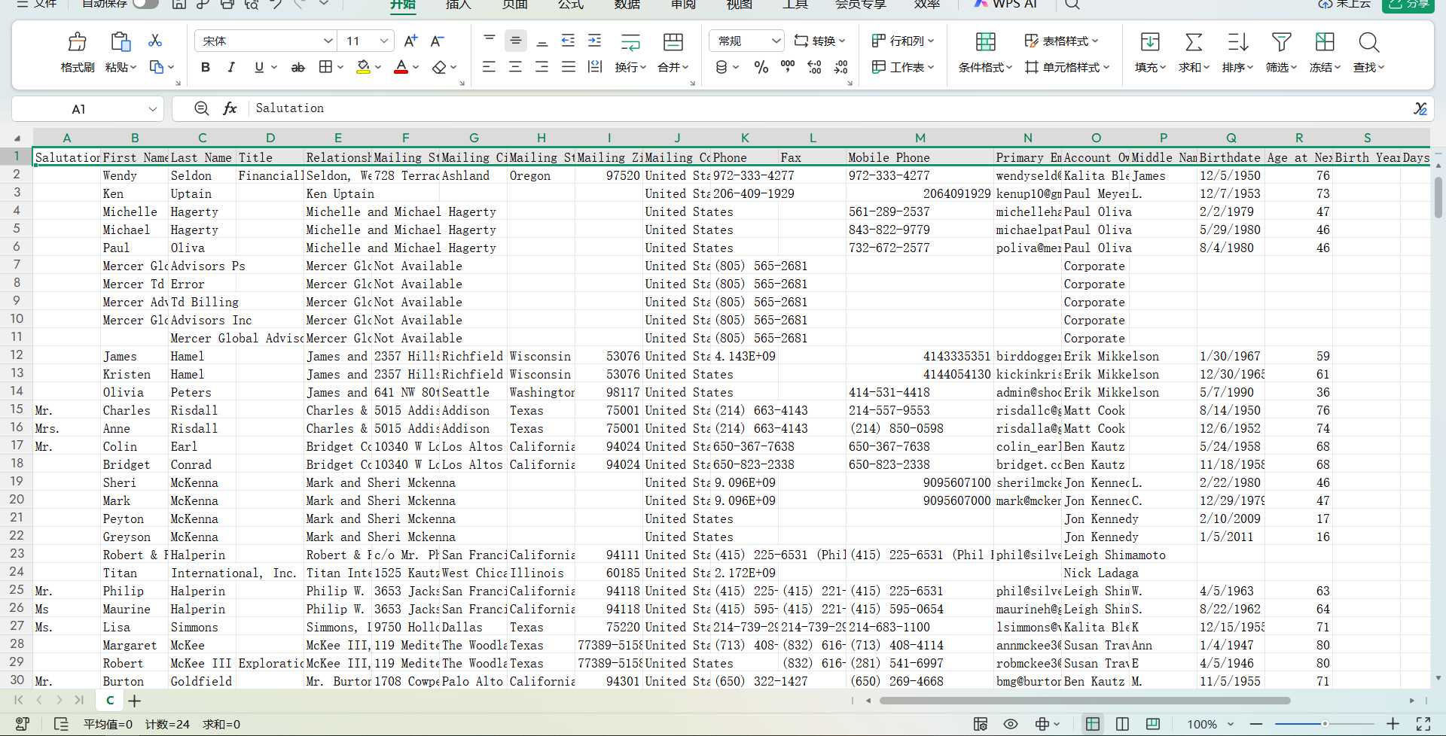Center text horizontally in the cell

pyautogui.click(x=515, y=67)
